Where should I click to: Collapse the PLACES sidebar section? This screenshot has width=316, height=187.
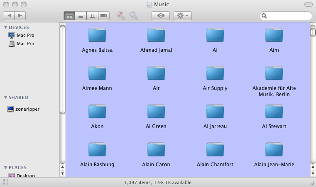tap(6, 168)
